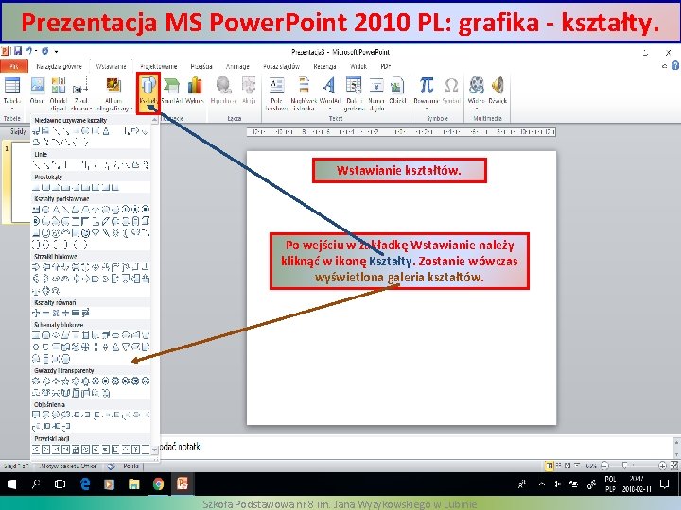681x510 pixels.
Task: Fit the slide to window button near the zoom slider
Action: 674,466
